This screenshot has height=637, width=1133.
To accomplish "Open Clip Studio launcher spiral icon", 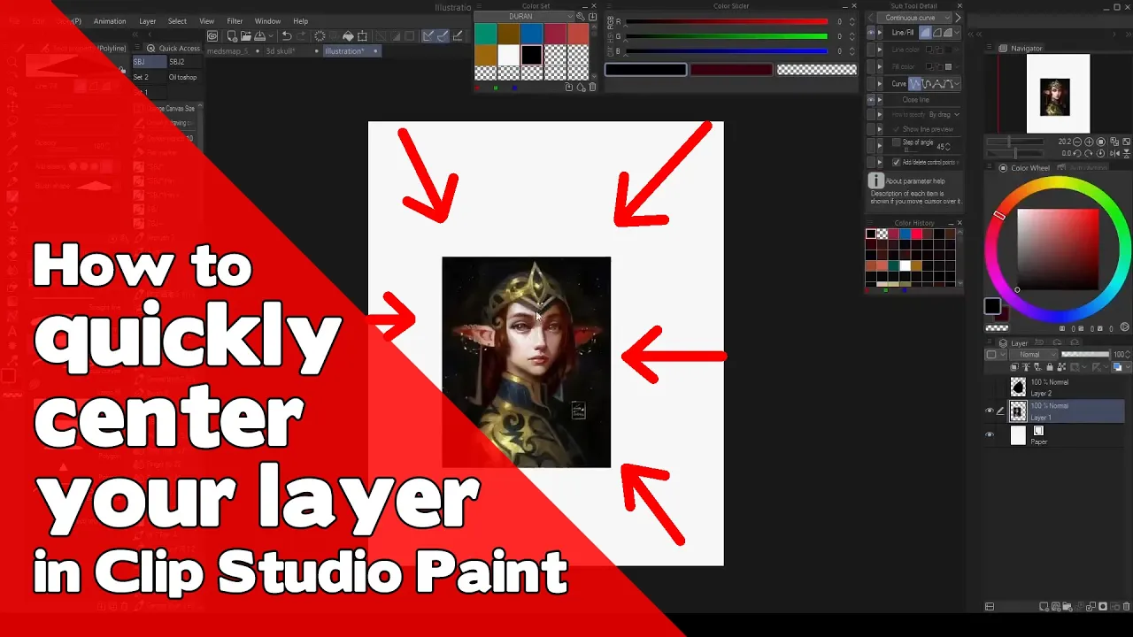I will [x=212, y=36].
